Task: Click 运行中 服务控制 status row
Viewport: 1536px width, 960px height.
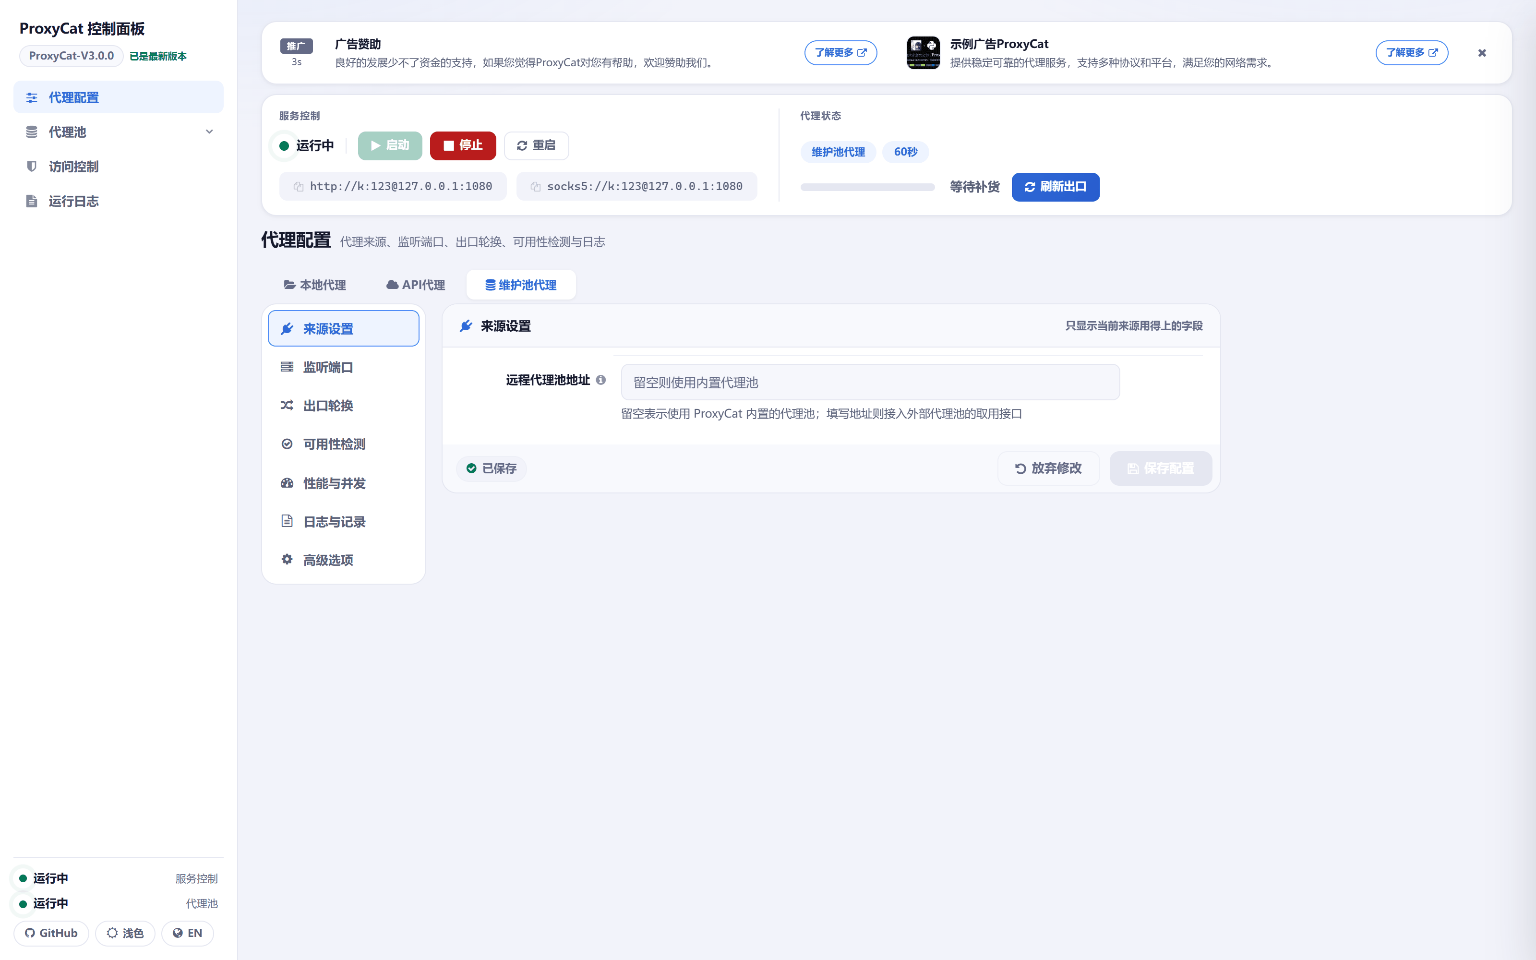Action: 118,879
